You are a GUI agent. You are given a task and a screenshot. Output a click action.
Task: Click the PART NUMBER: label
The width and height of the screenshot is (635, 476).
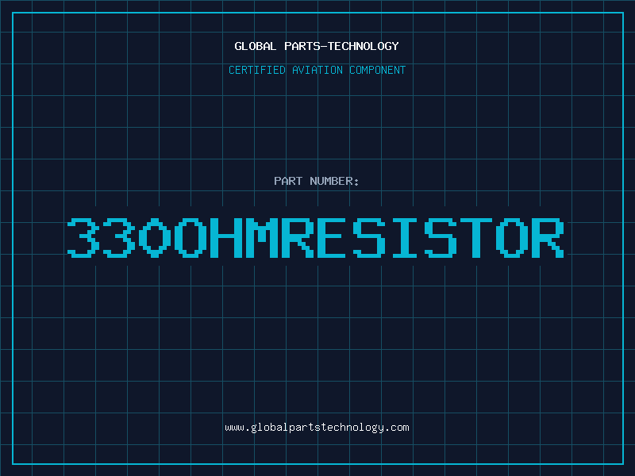click(x=317, y=181)
